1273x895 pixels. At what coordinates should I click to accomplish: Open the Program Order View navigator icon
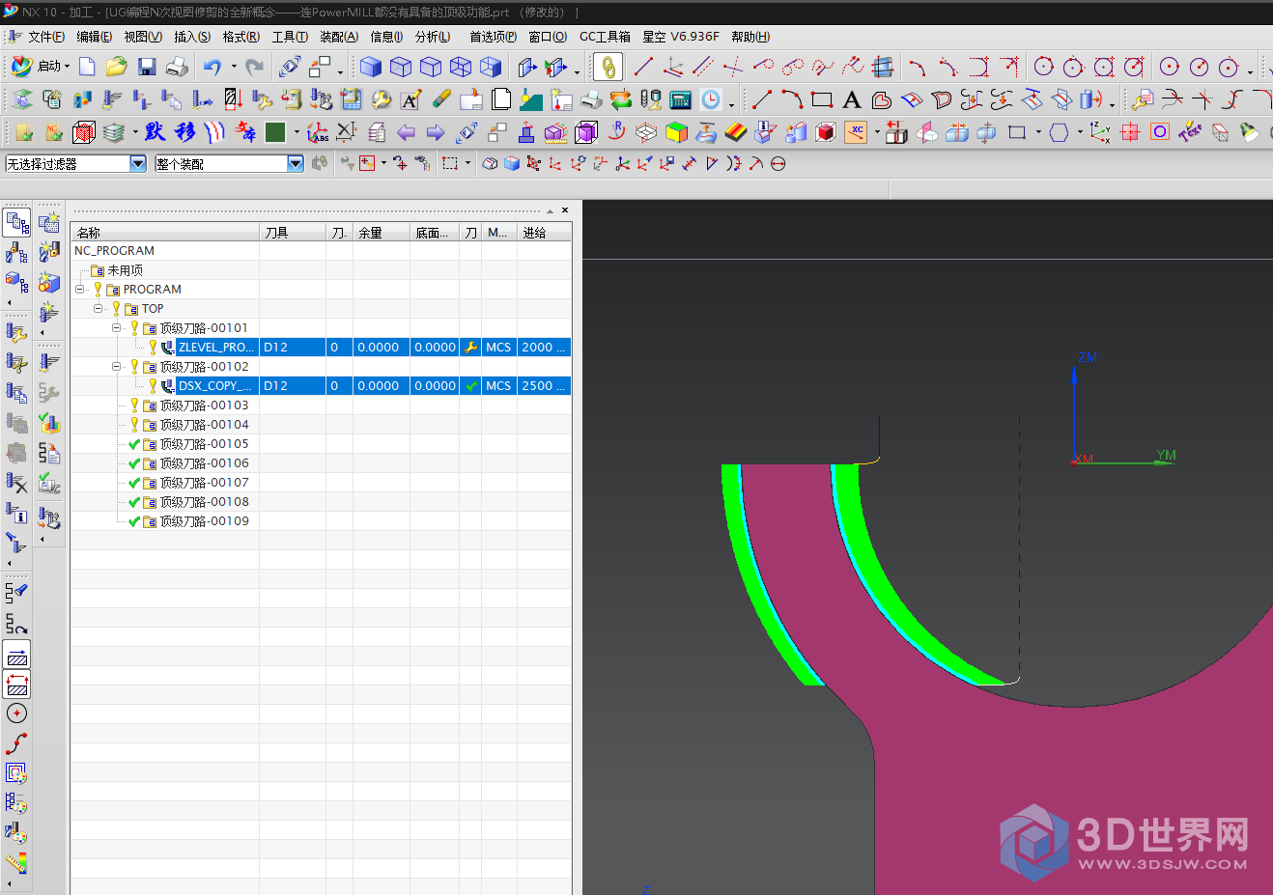17,223
